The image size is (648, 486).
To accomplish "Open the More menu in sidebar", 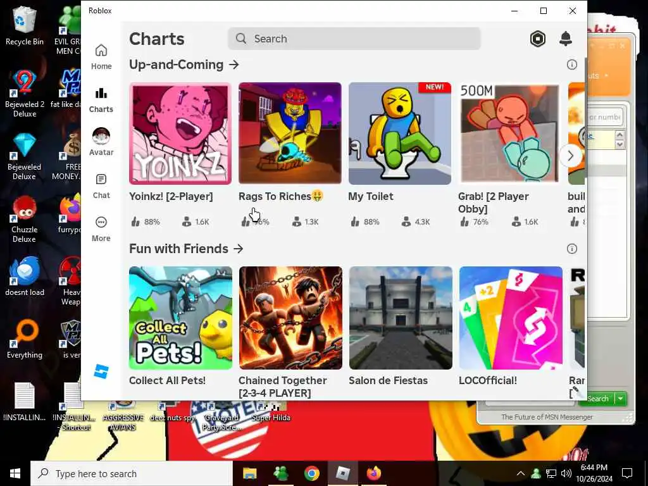I will pos(101,229).
